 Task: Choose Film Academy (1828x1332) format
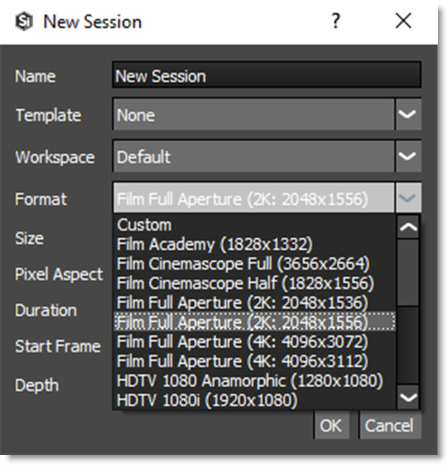[x=214, y=244]
